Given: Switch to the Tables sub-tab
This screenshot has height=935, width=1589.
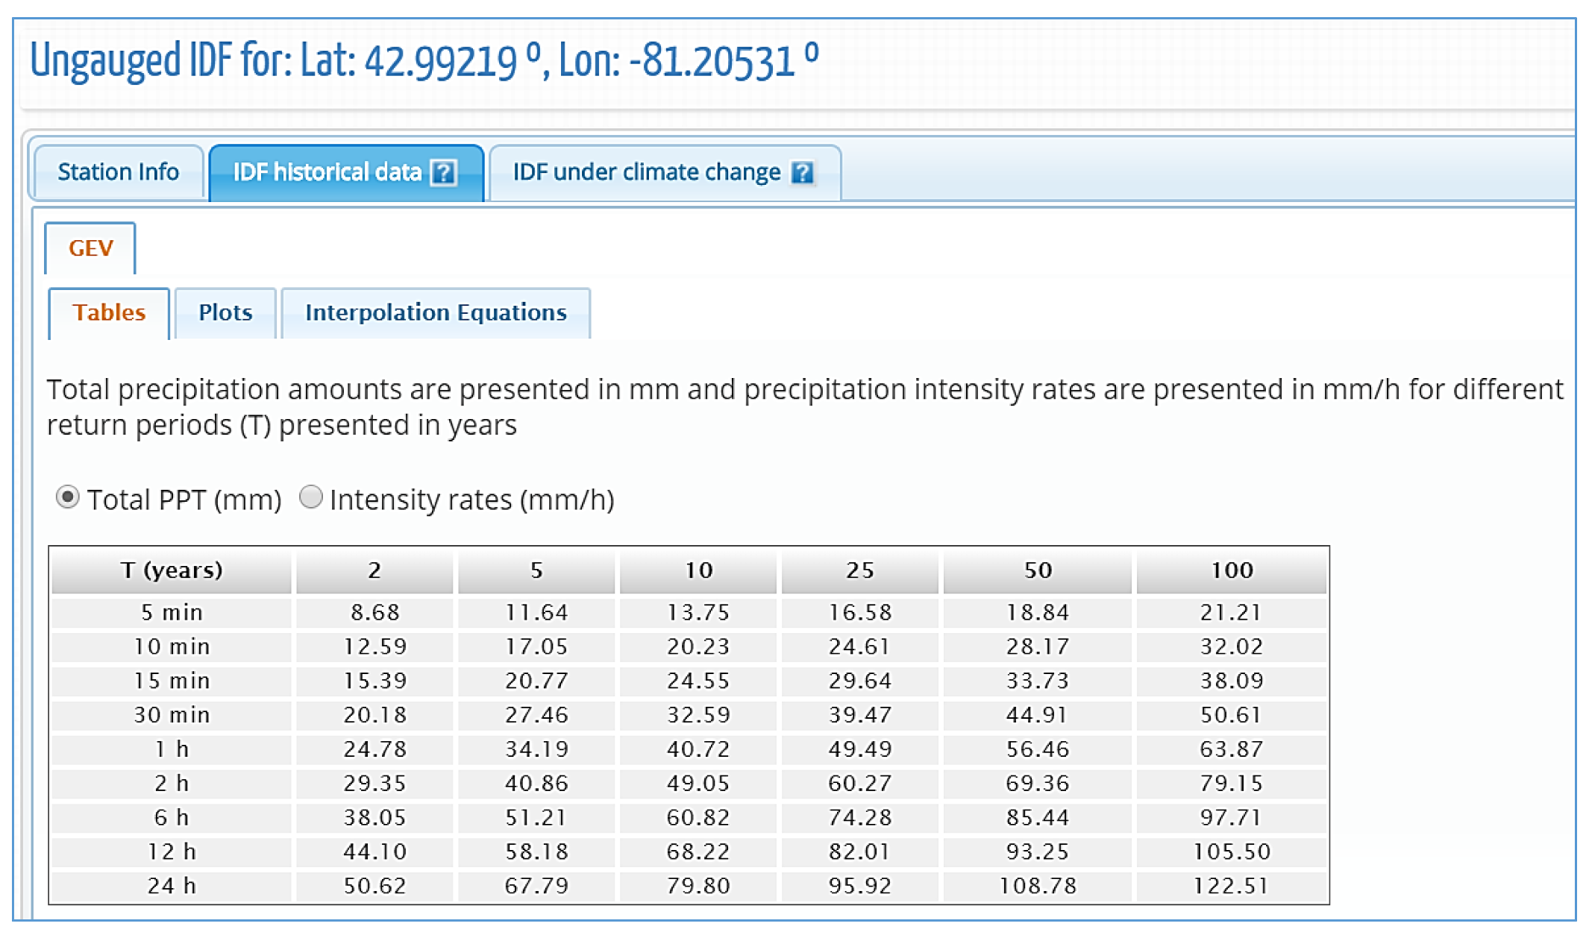Looking at the screenshot, I should click(x=109, y=312).
